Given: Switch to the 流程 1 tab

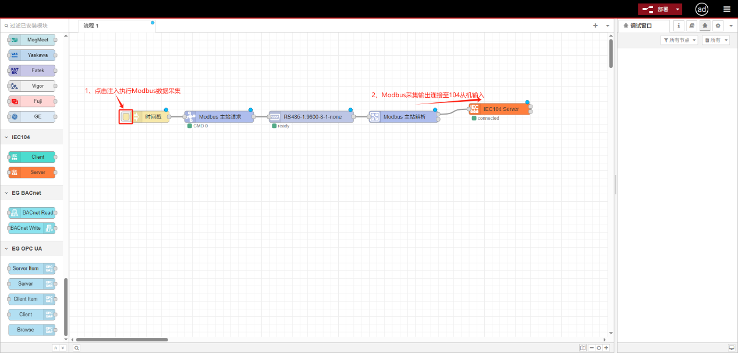Looking at the screenshot, I should [x=91, y=26].
